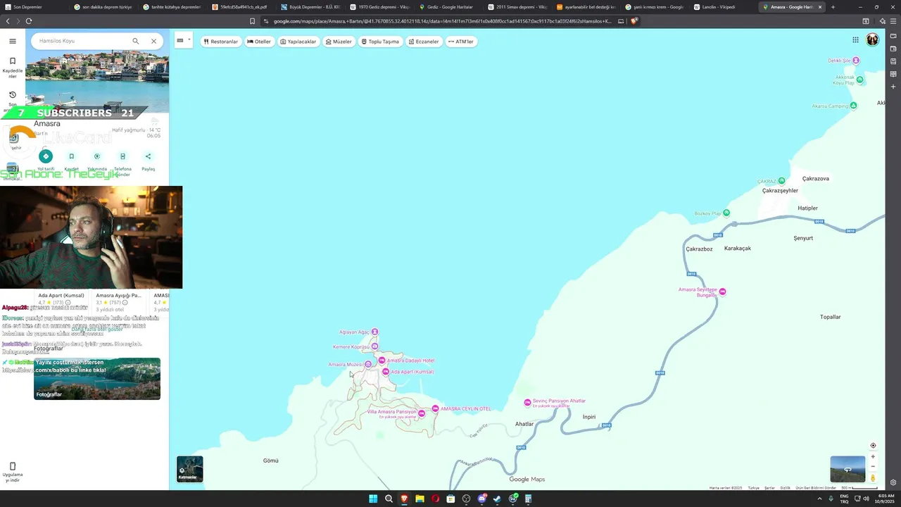This screenshot has width=901, height=507.
Task: Get directions with Yol tarifi button
Action: tap(46, 156)
